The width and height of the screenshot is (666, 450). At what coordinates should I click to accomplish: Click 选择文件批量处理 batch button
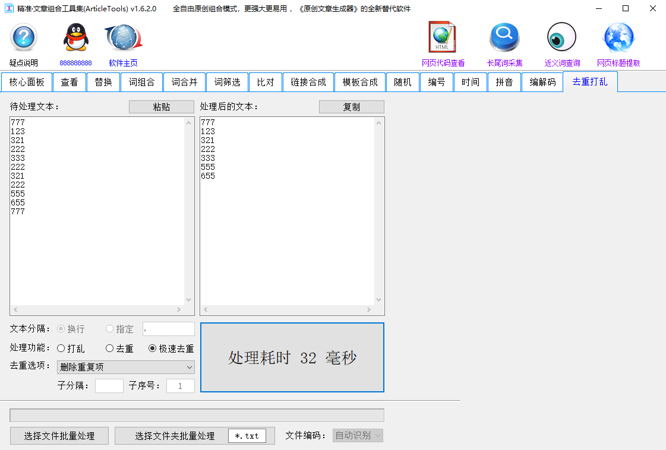pyautogui.click(x=59, y=435)
